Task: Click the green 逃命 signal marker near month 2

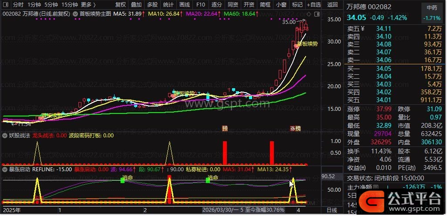Action: pyautogui.click(x=122, y=180)
